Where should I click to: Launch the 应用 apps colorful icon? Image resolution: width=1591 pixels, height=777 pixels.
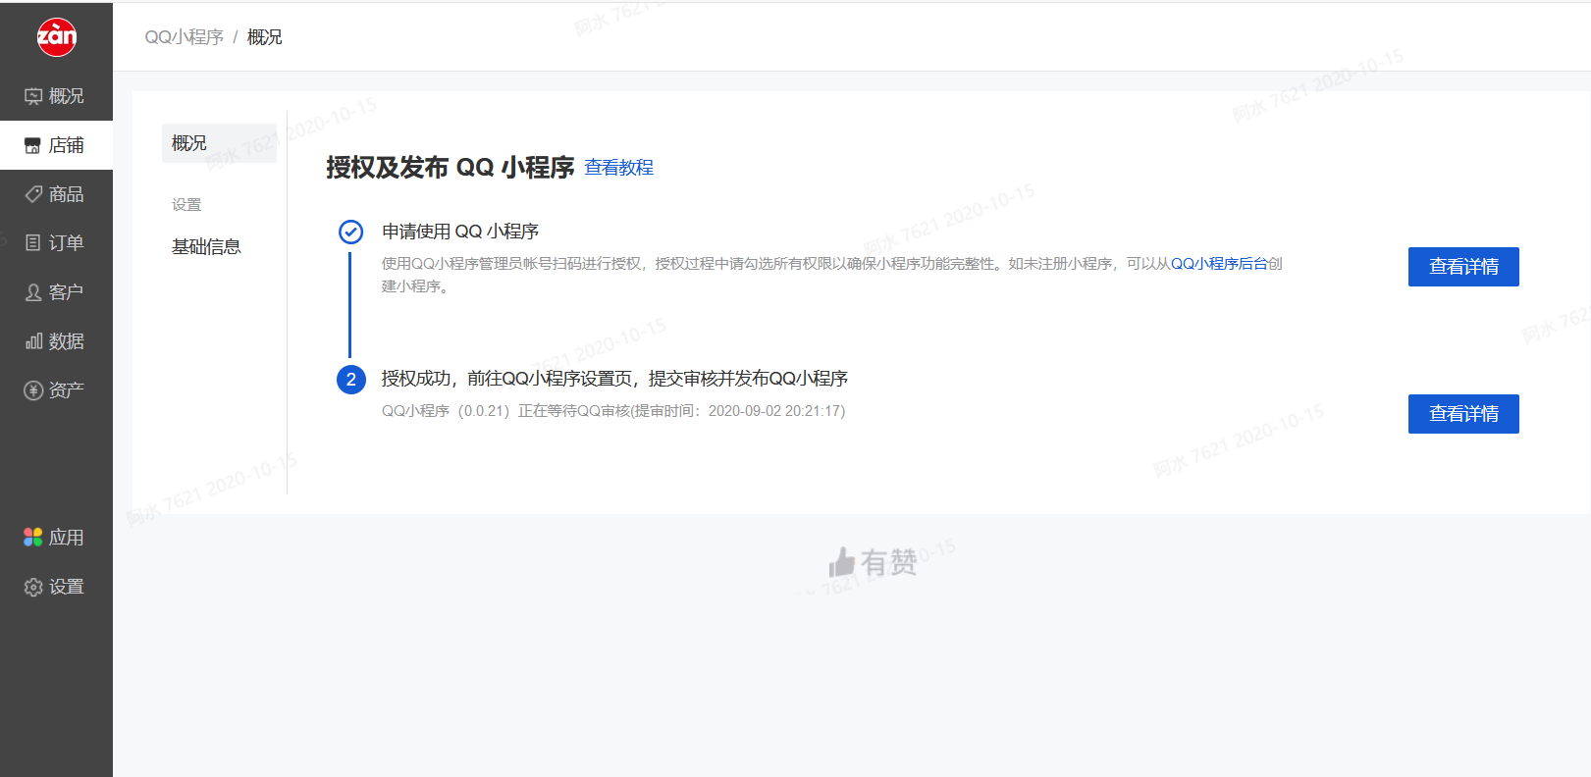pos(33,538)
